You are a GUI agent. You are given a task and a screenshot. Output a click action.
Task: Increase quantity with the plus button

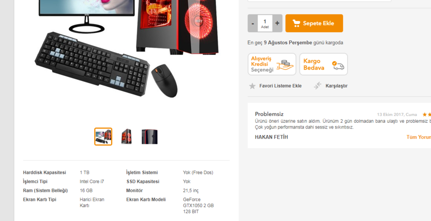click(277, 23)
